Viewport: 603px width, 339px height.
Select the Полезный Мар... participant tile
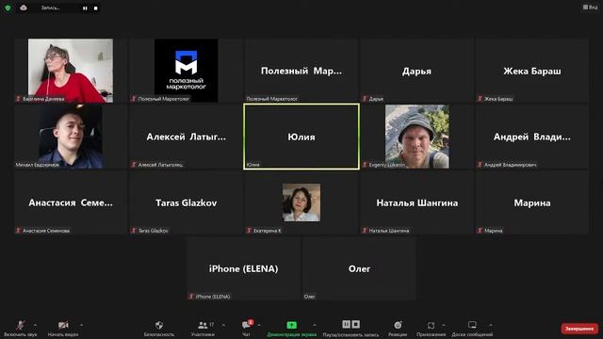(301, 71)
